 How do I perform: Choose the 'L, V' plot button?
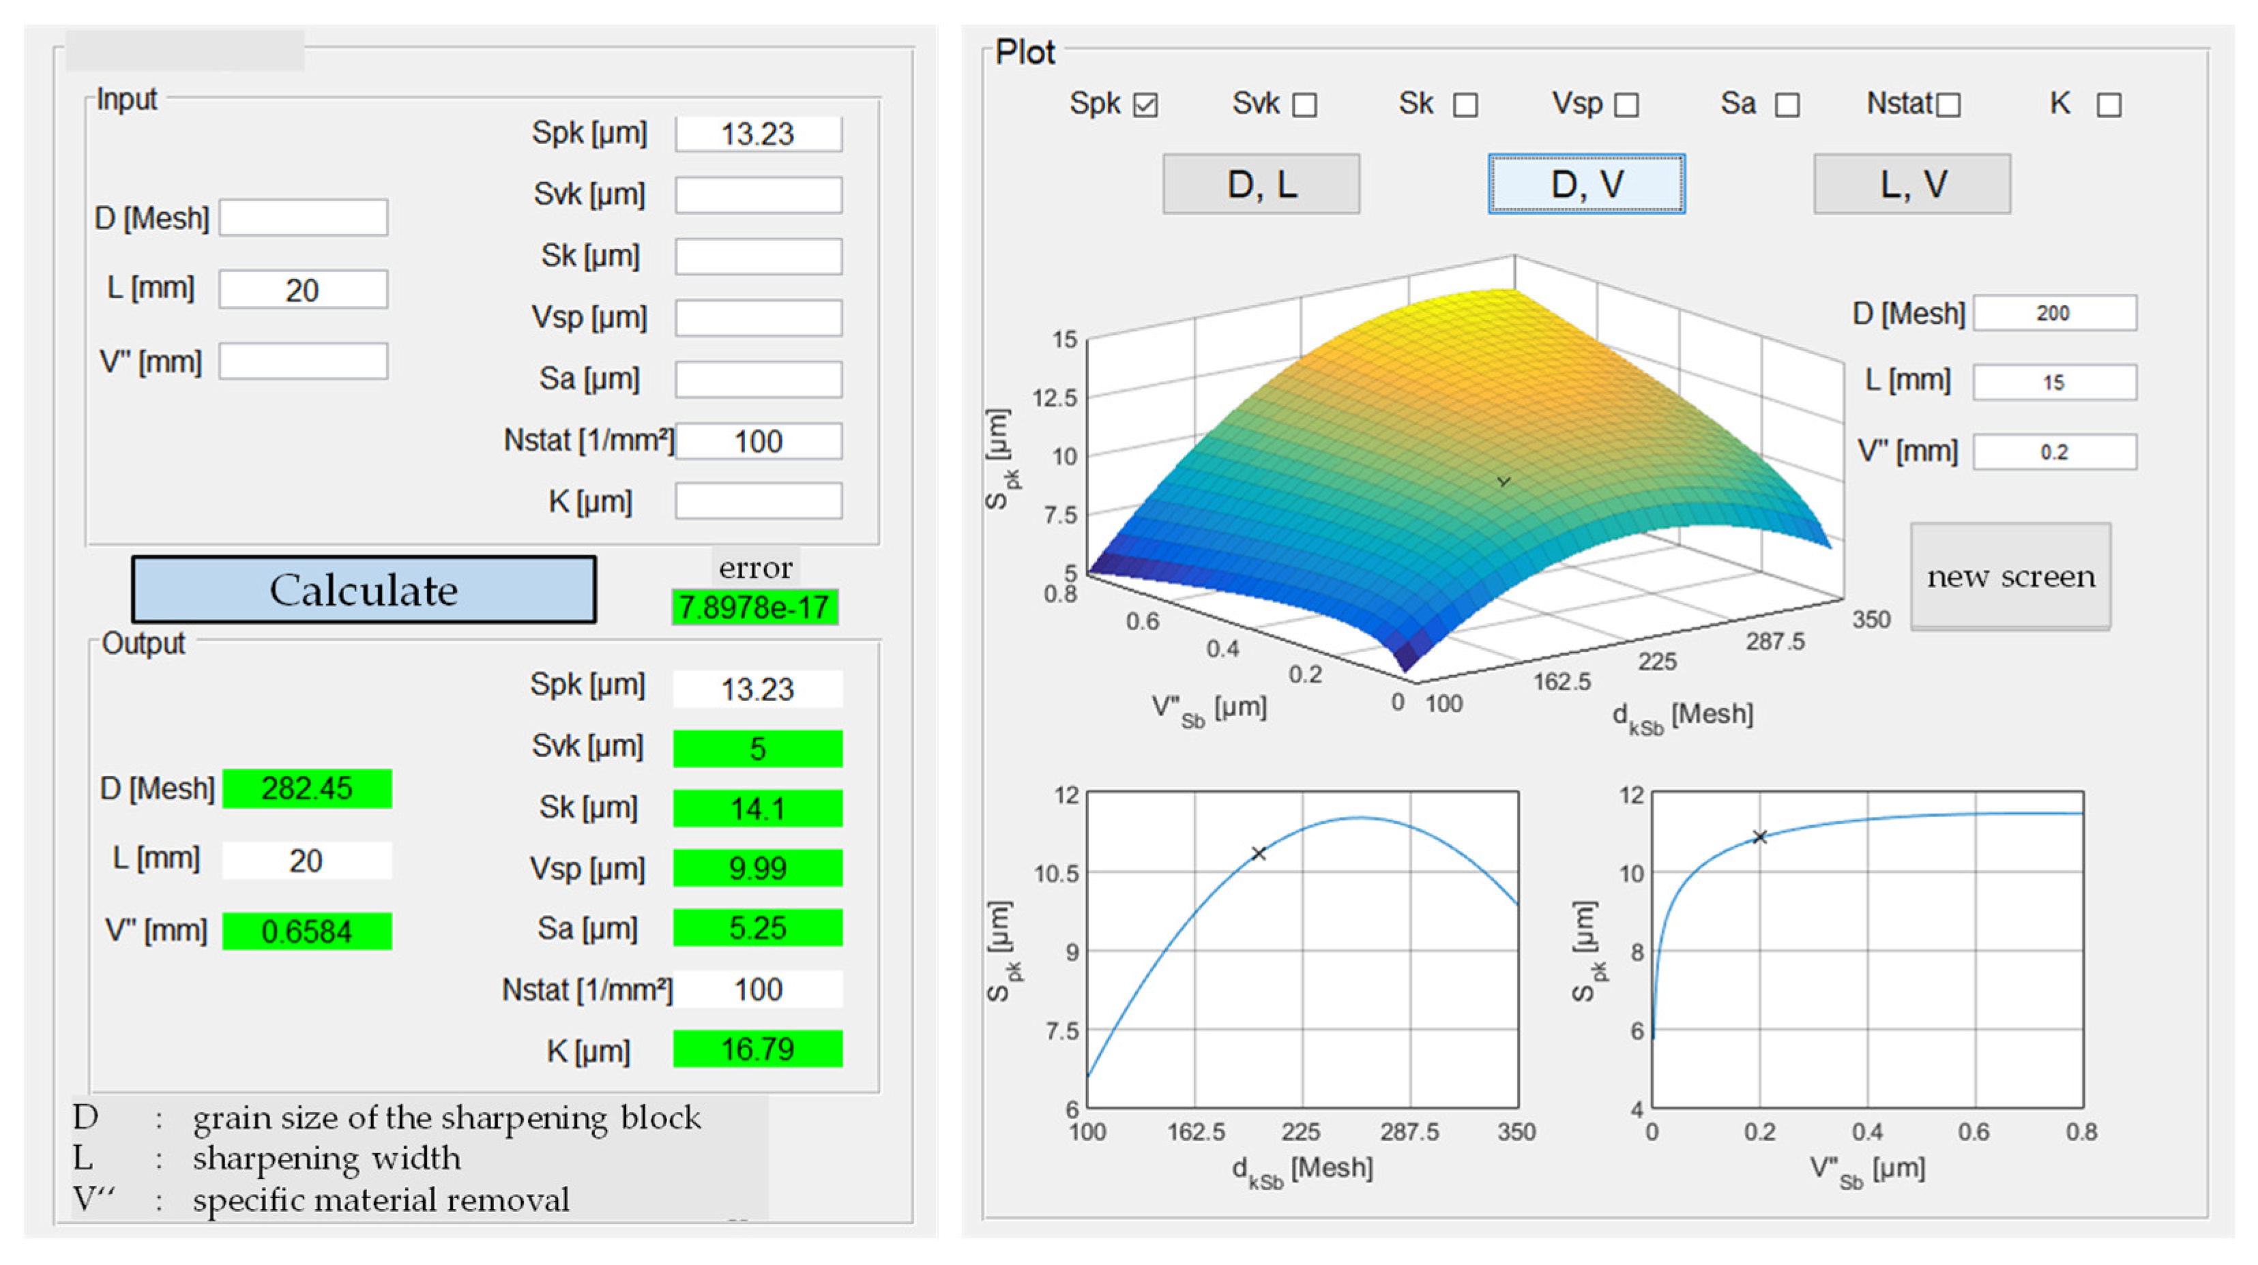point(1911,184)
